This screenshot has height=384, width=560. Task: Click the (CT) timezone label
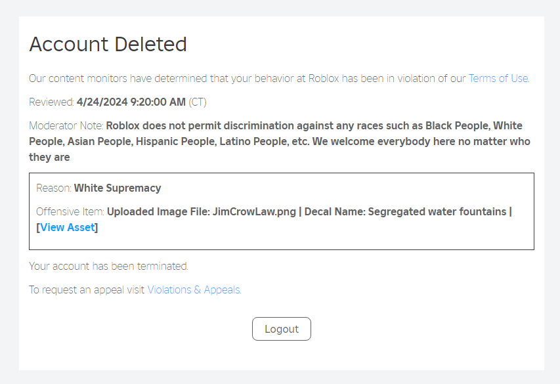click(x=198, y=102)
